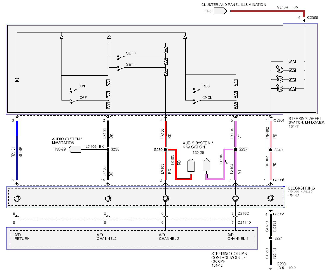Image resolution: width=328 pixels, height=273 pixels.
Task: Select the SET - switch contact symbol
Action: tap(121, 69)
